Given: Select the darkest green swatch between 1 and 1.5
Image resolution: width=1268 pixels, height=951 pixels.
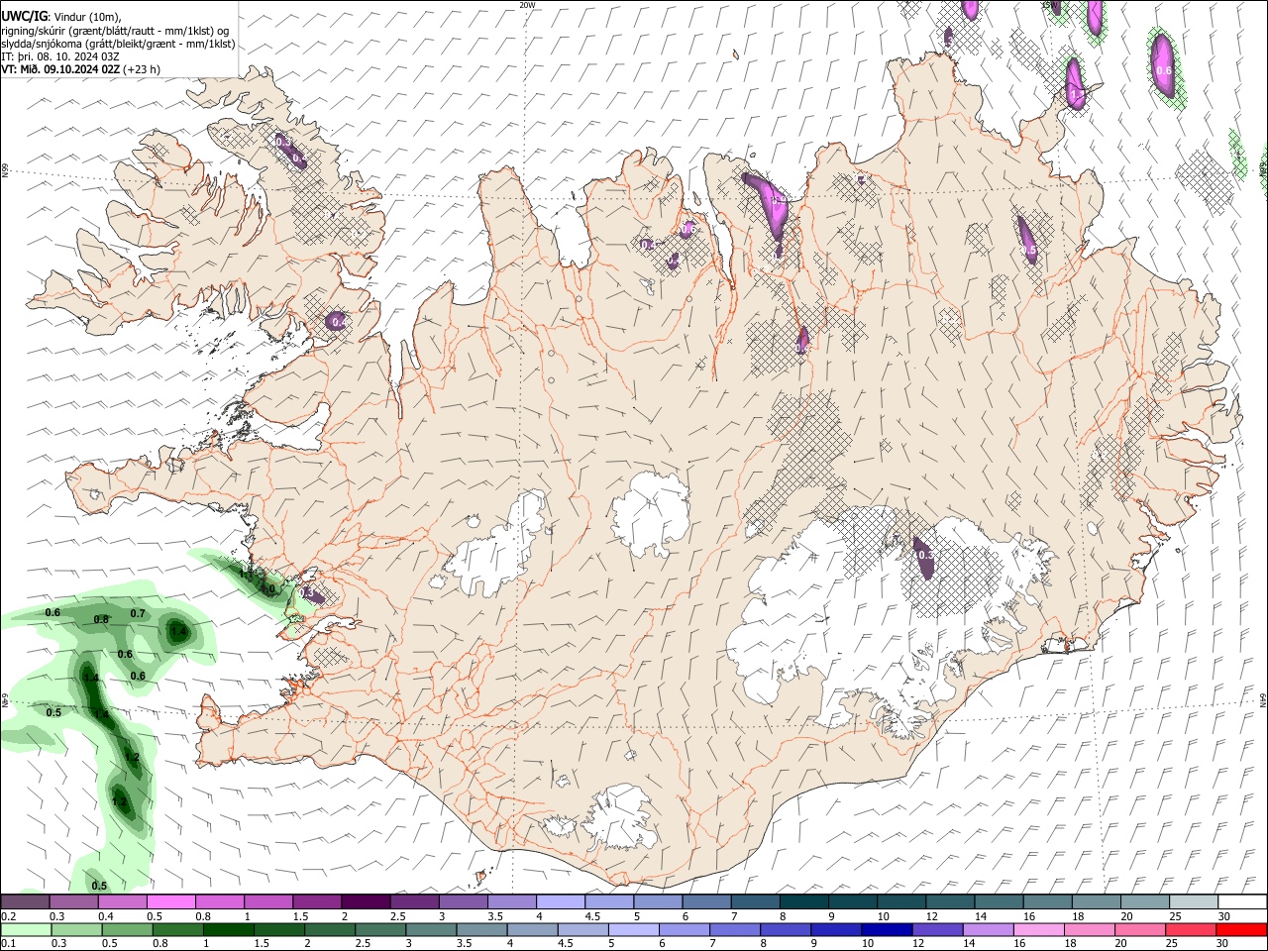Looking at the screenshot, I should [228, 929].
